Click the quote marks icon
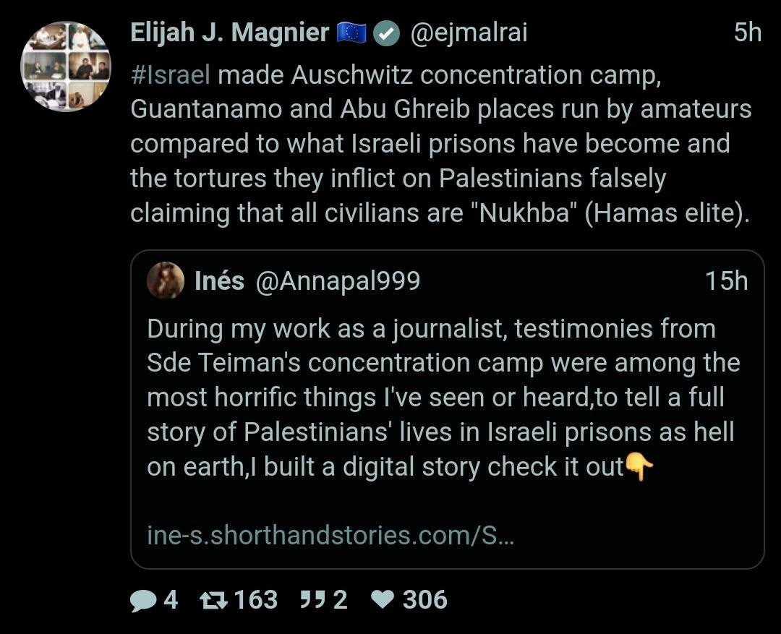The image size is (781, 634). (312, 600)
